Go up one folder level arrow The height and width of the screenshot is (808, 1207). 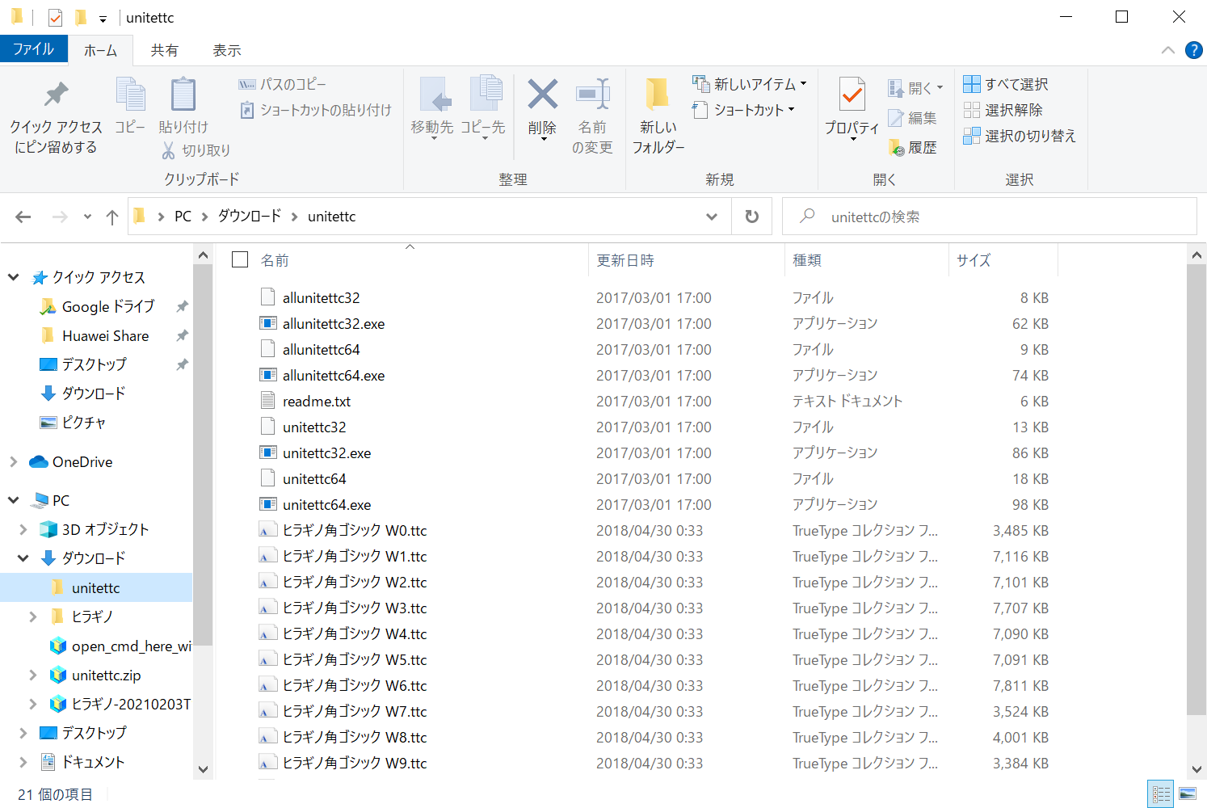112,217
